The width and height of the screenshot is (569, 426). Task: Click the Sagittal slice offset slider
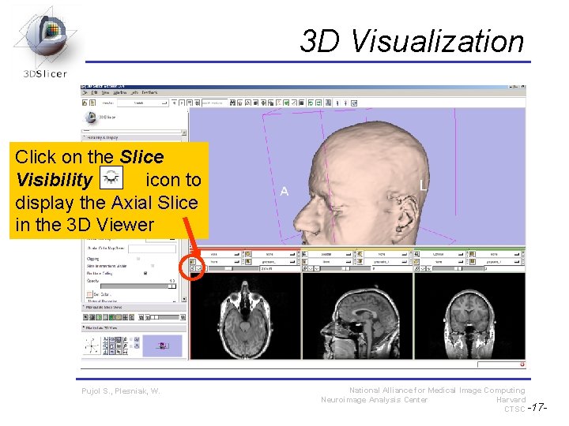click(x=345, y=268)
